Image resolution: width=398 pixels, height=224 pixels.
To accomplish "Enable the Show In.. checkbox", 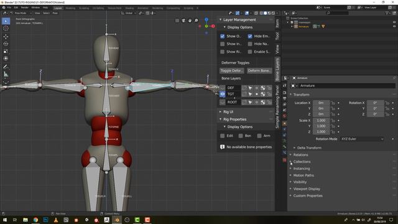I will [x=223, y=44].
